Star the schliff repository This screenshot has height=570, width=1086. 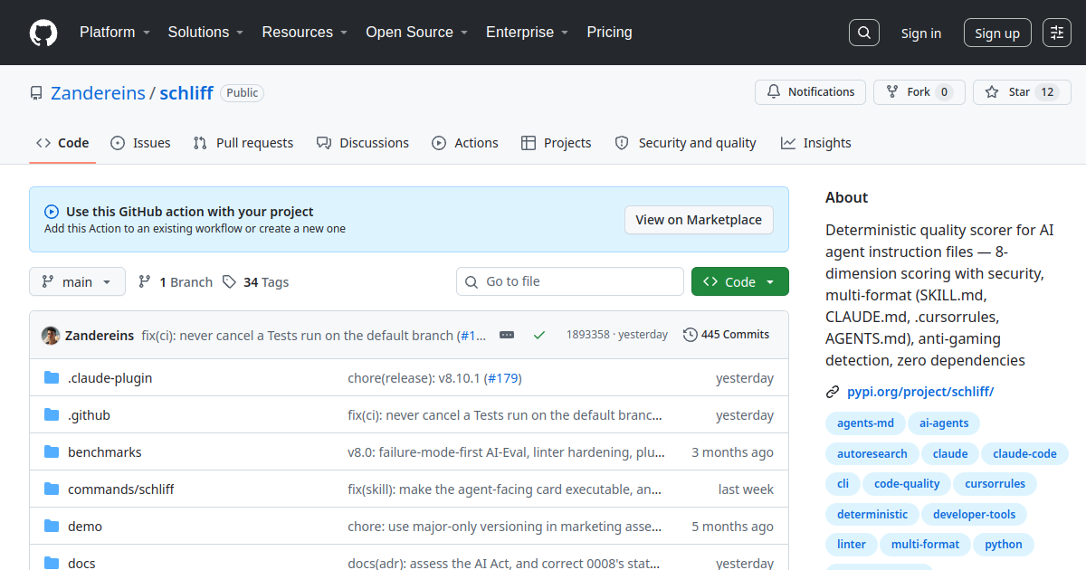[x=1022, y=92]
